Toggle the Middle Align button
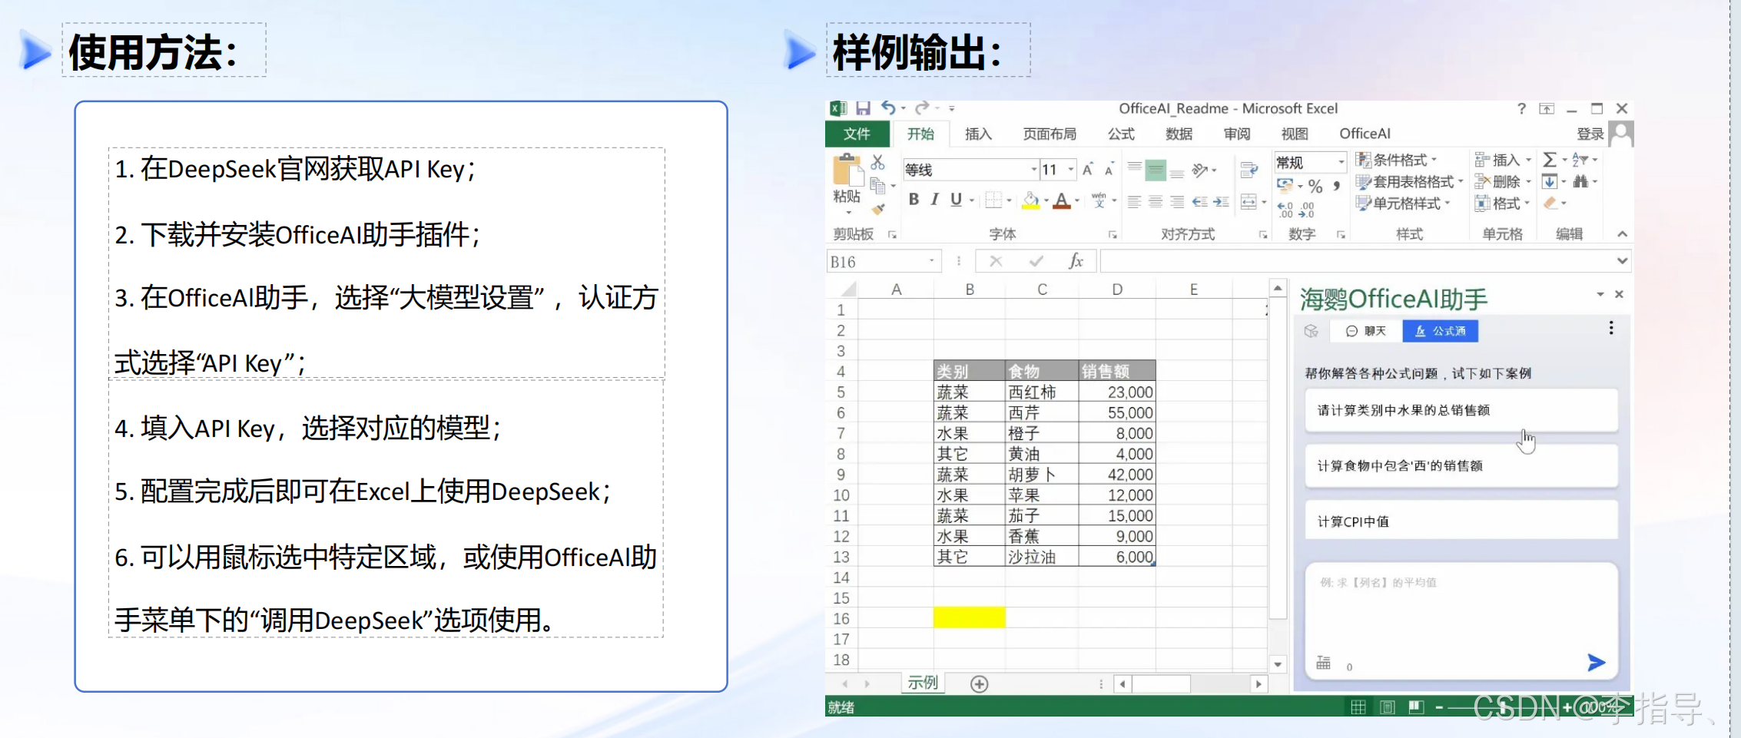Viewport: 1741px width, 738px height. (1156, 170)
